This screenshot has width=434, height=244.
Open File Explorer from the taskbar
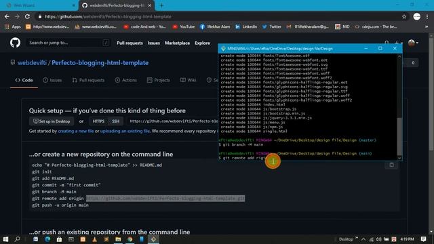(x=118, y=239)
